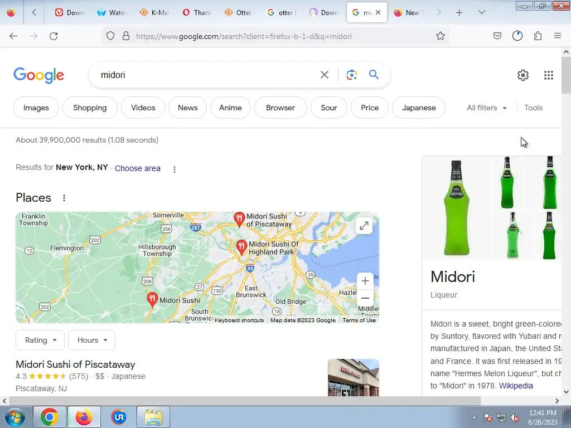Screen dimensions: 571x428
Task: List all tabs dropdown chevron
Action: click(481, 13)
